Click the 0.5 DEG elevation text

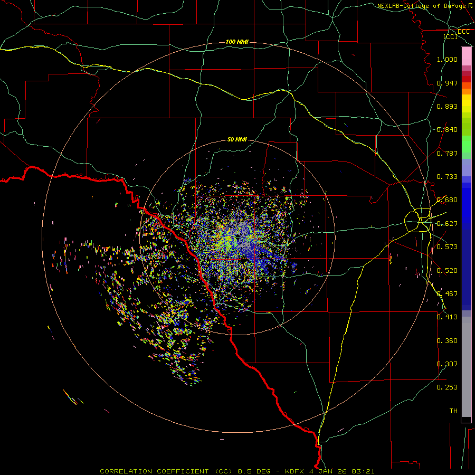pos(254,471)
